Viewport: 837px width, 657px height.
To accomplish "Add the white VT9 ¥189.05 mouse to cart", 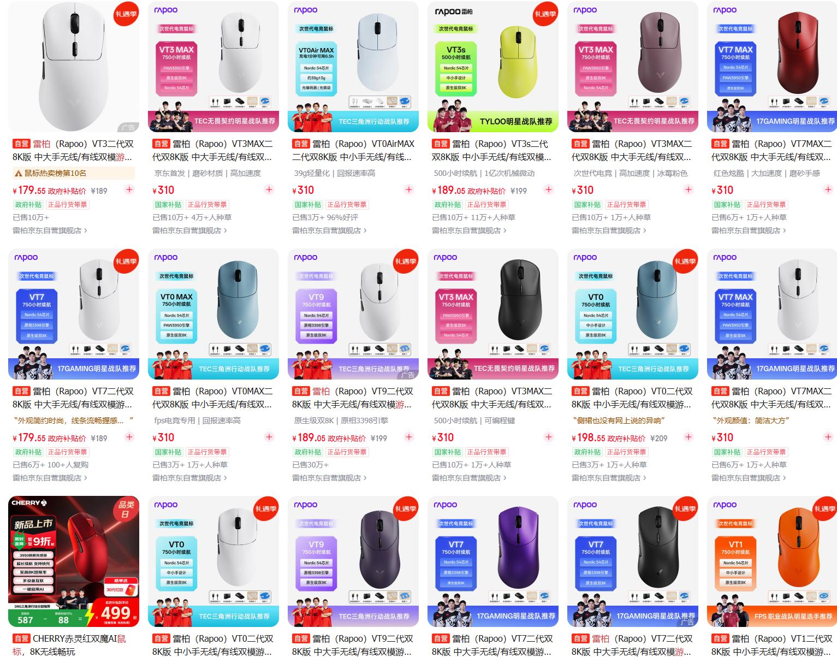I will (x=409, y=437).
